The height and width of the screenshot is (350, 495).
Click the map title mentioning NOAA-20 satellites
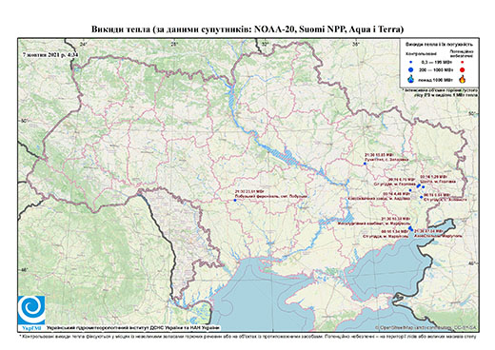(247, 29)
